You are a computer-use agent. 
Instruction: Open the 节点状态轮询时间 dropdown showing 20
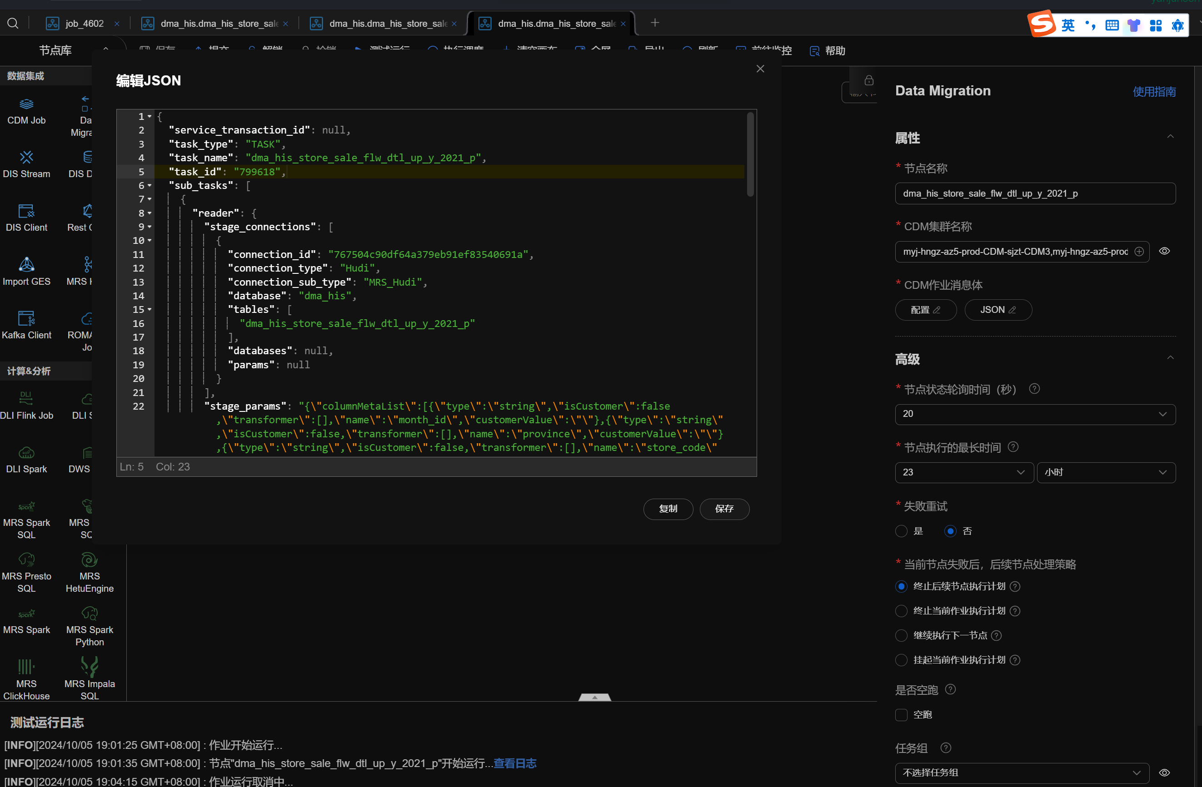1035,415
